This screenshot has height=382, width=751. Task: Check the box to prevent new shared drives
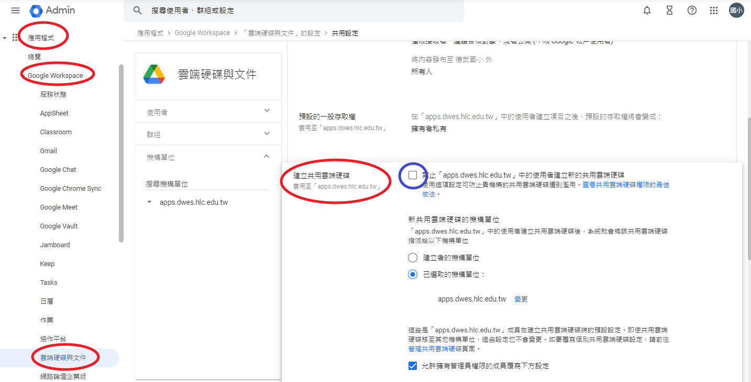413,175
